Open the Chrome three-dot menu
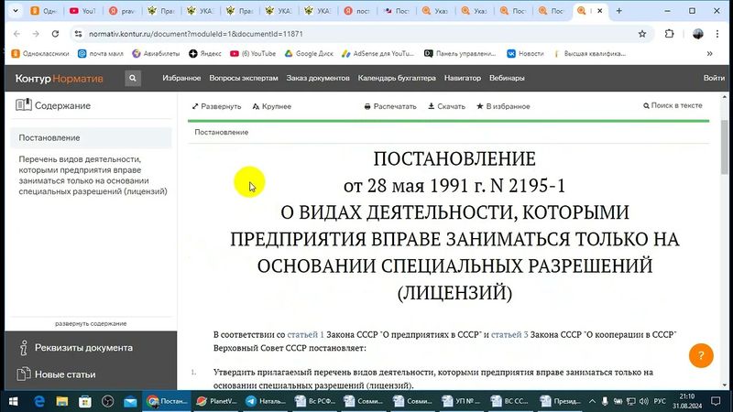 (x=717, y=34)
